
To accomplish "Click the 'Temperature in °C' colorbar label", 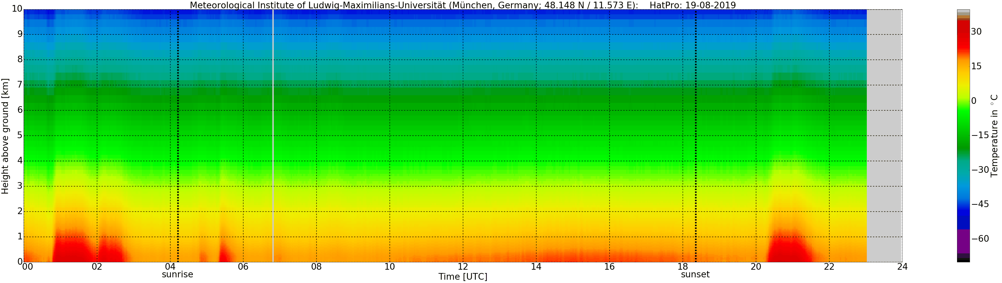I will [x=994, y=135].
